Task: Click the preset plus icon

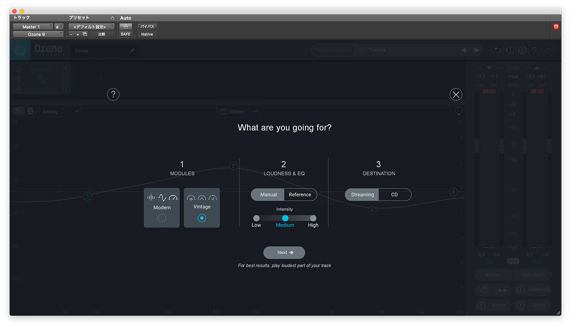Action: click(x=78, y=34)
